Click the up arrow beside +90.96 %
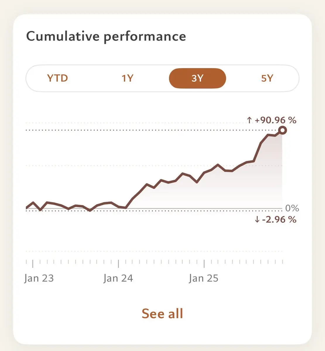The image size is (325, 351). [x=249, y=120]
